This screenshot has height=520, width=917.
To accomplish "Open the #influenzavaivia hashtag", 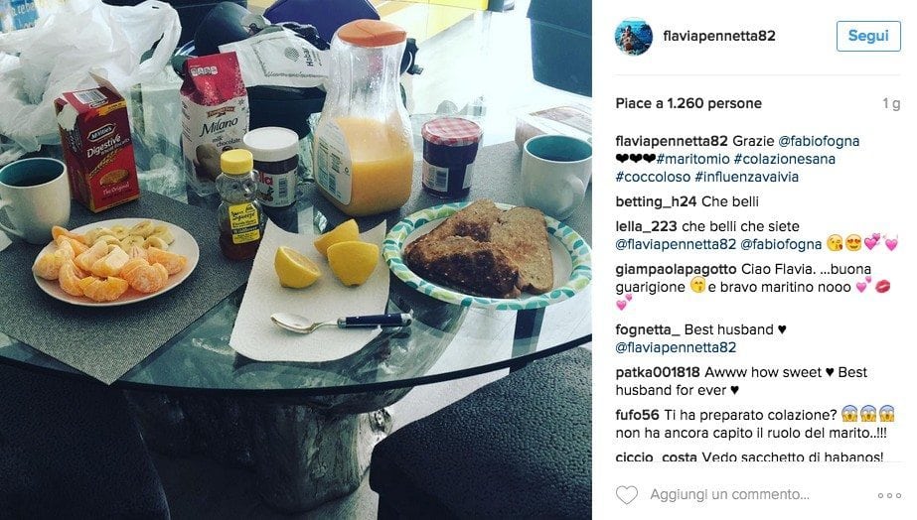I will (746, 177).
